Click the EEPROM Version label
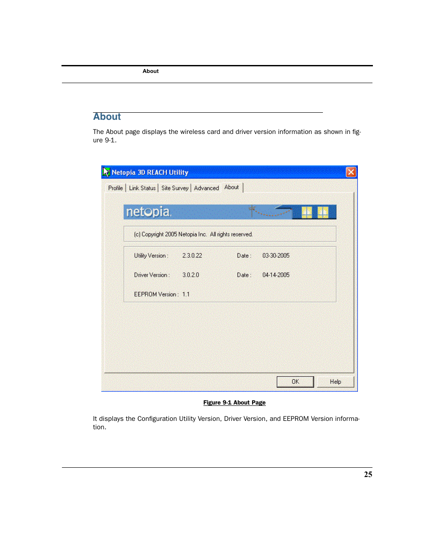422x546 pixels. (x=156, y=294)
